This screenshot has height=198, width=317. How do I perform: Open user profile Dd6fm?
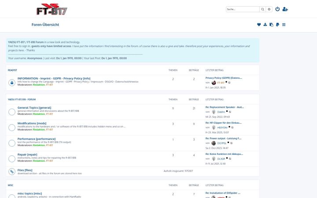tap(221, 112)
